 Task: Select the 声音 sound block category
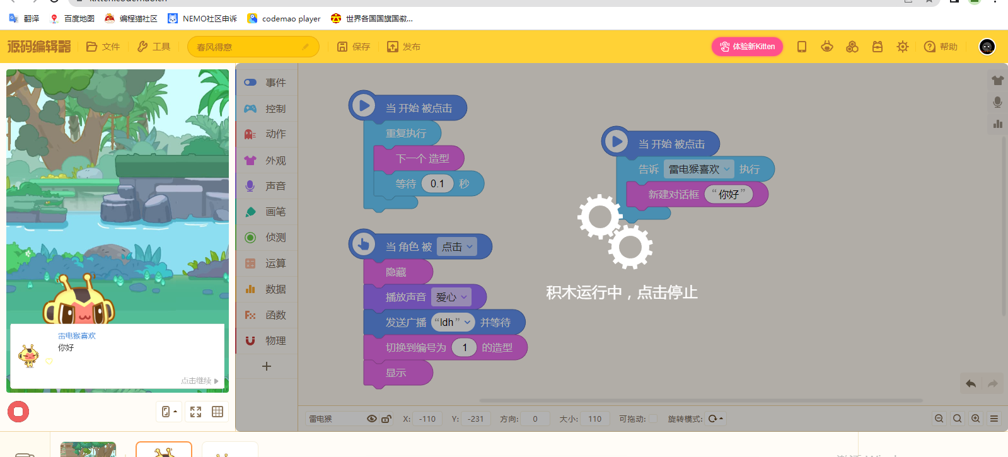(267, 186)
